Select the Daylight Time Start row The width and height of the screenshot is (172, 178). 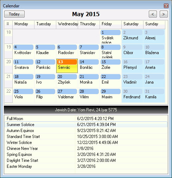pos(86,160)
